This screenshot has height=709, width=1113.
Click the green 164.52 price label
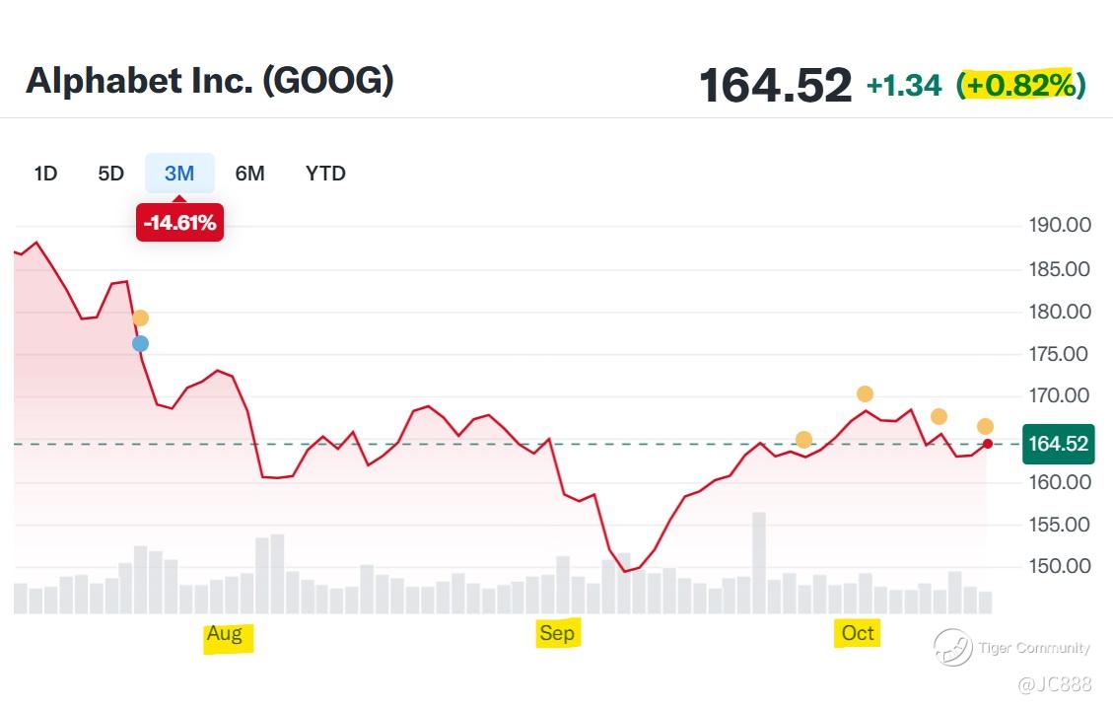[x=1058, y=444]
